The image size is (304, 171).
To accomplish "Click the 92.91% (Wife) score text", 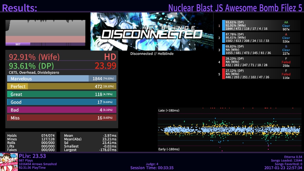I will click(30, 57).
